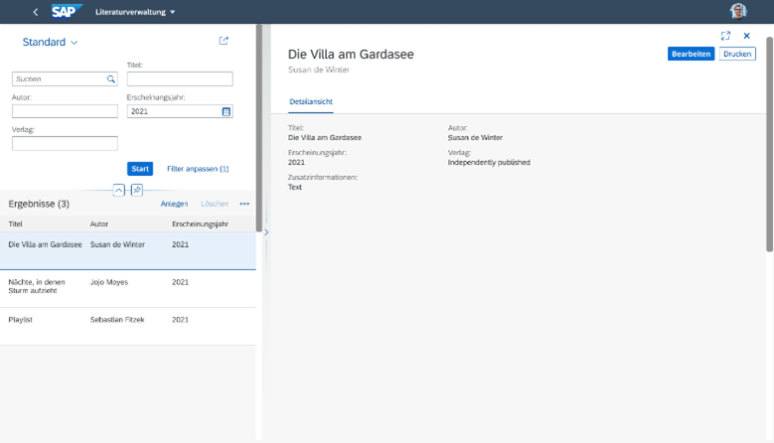Click the Autor filter input field
This screenshot has width=774, height=443.
65,111
